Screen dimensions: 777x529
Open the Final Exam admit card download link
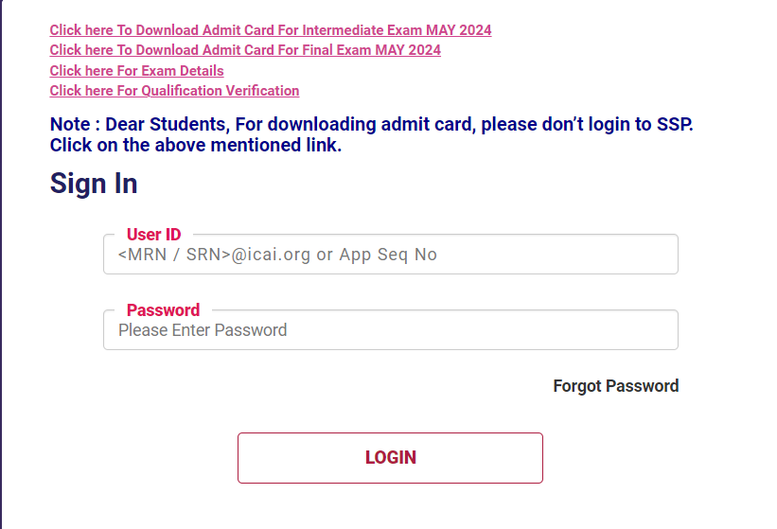(x=245, y=50)
